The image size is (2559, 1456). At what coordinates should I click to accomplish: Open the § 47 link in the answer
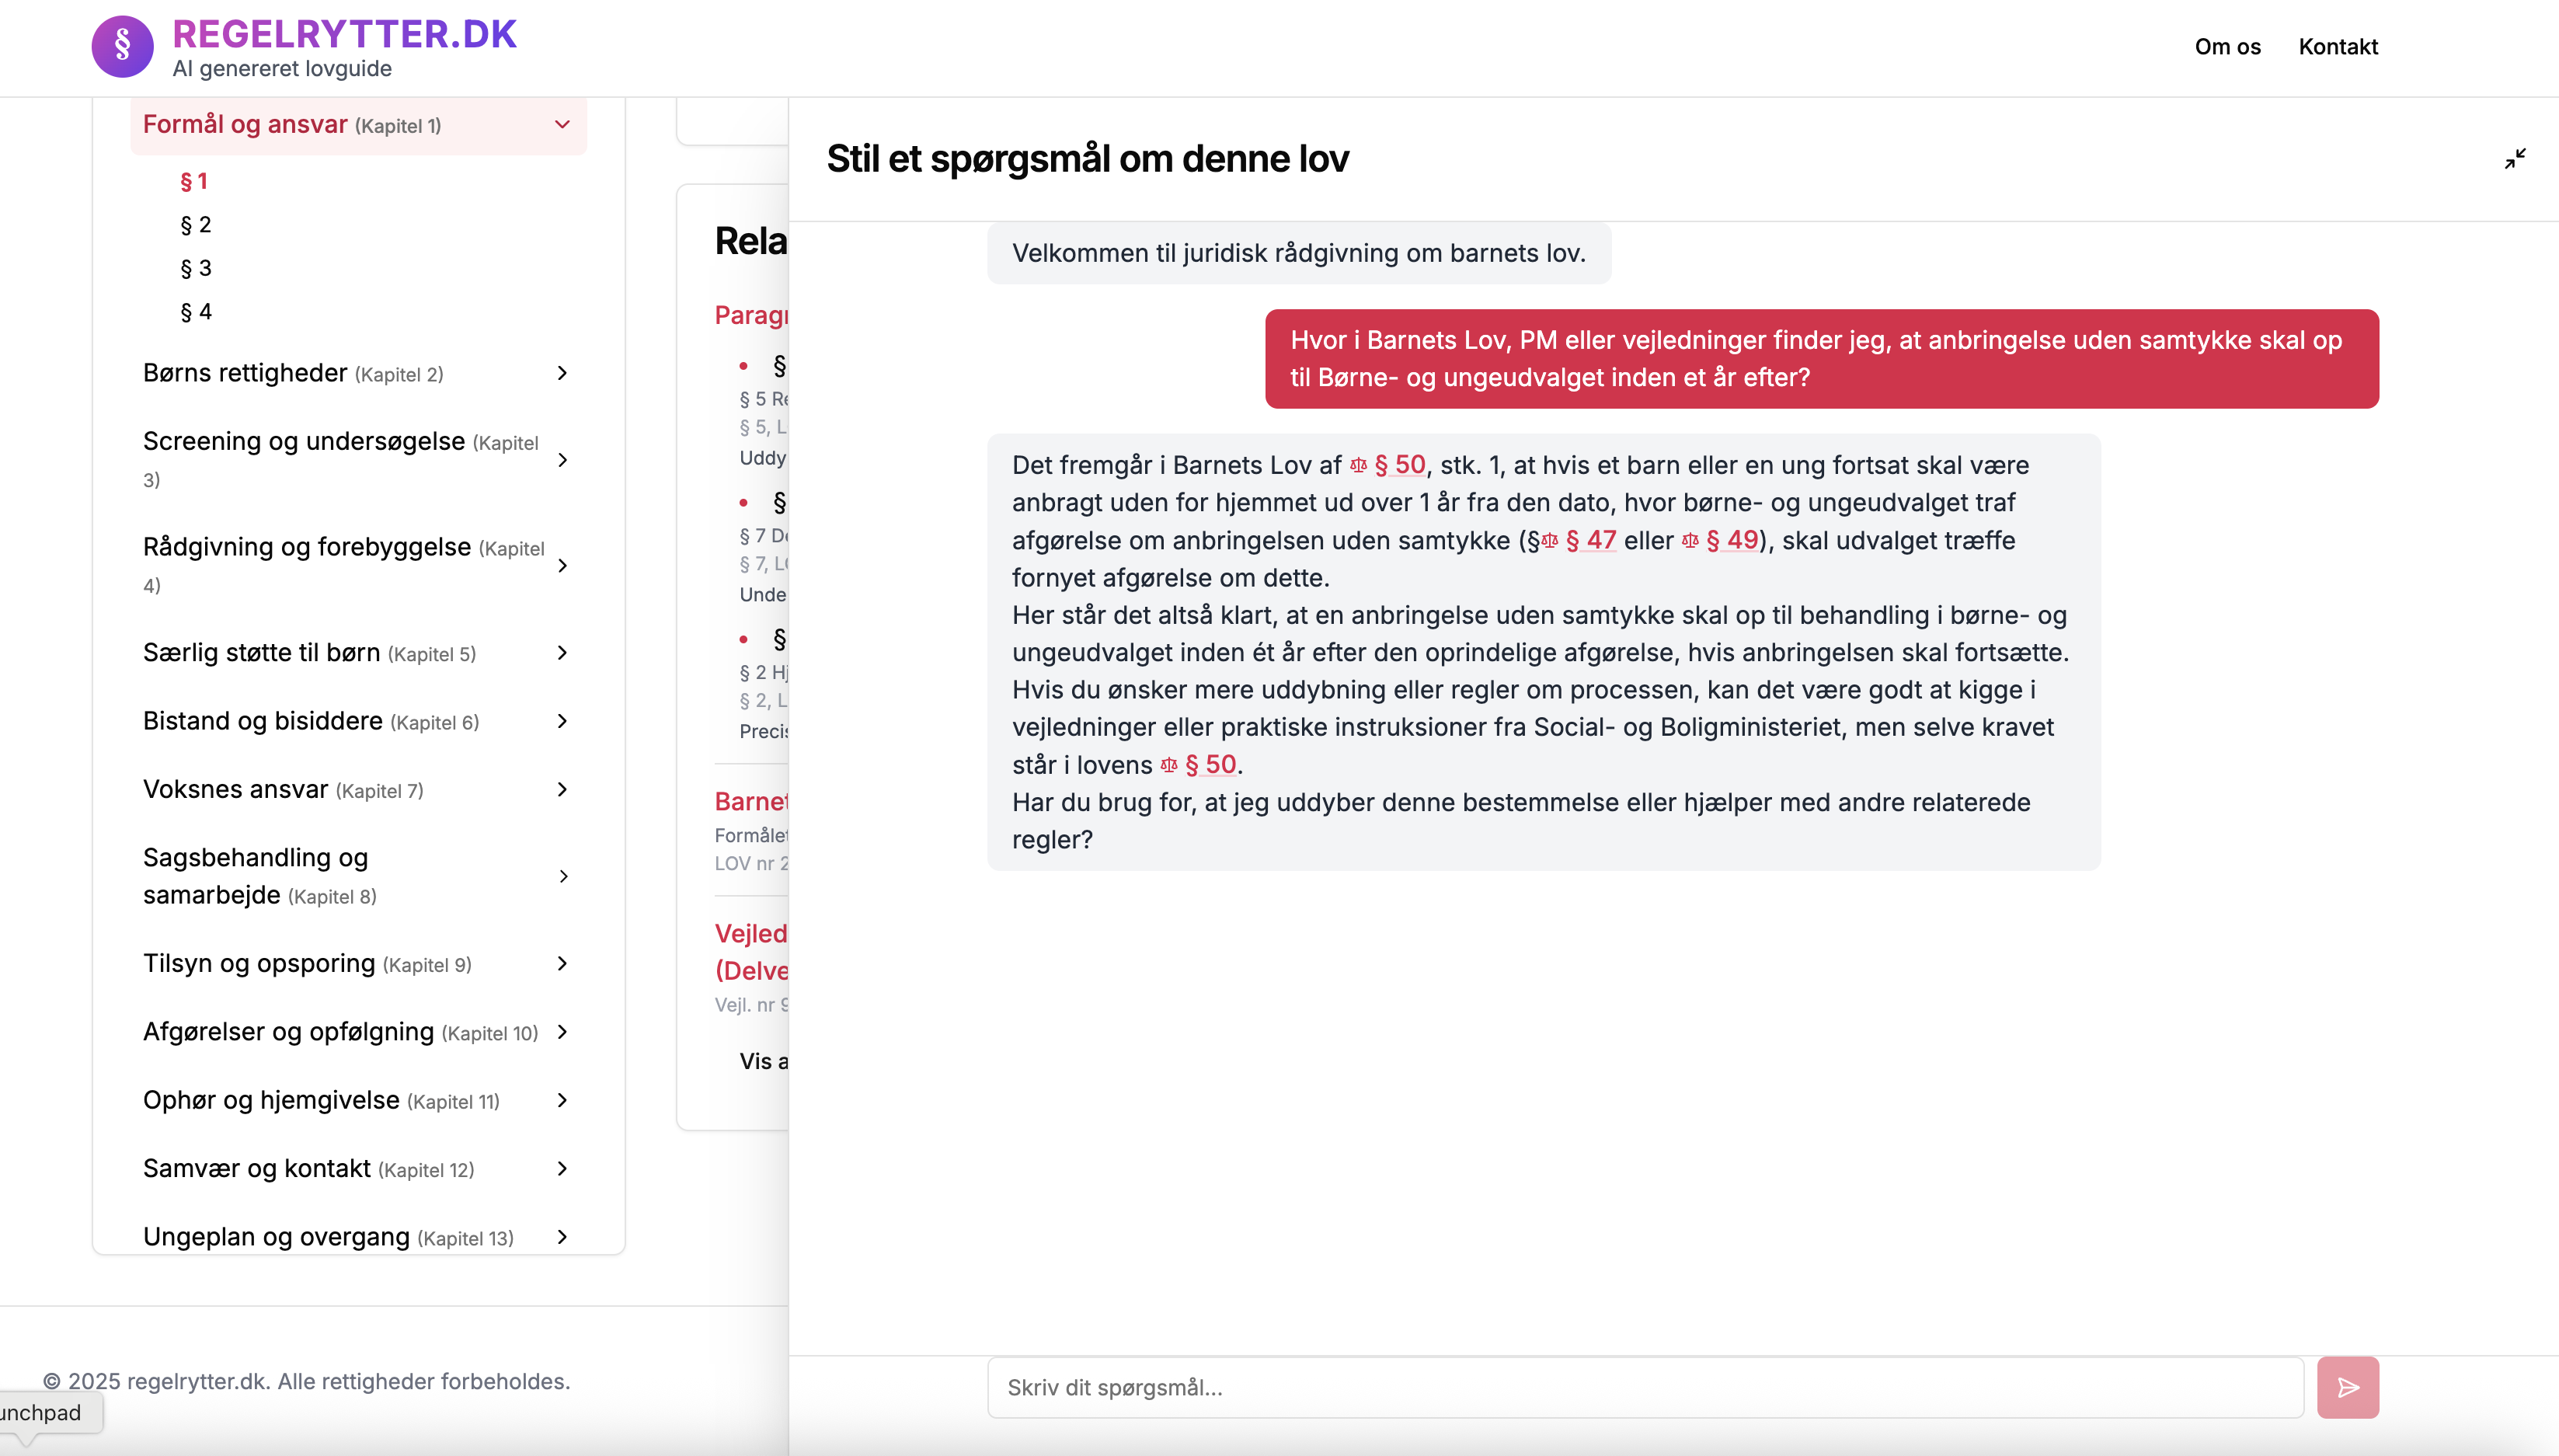tap(1591, 540)
